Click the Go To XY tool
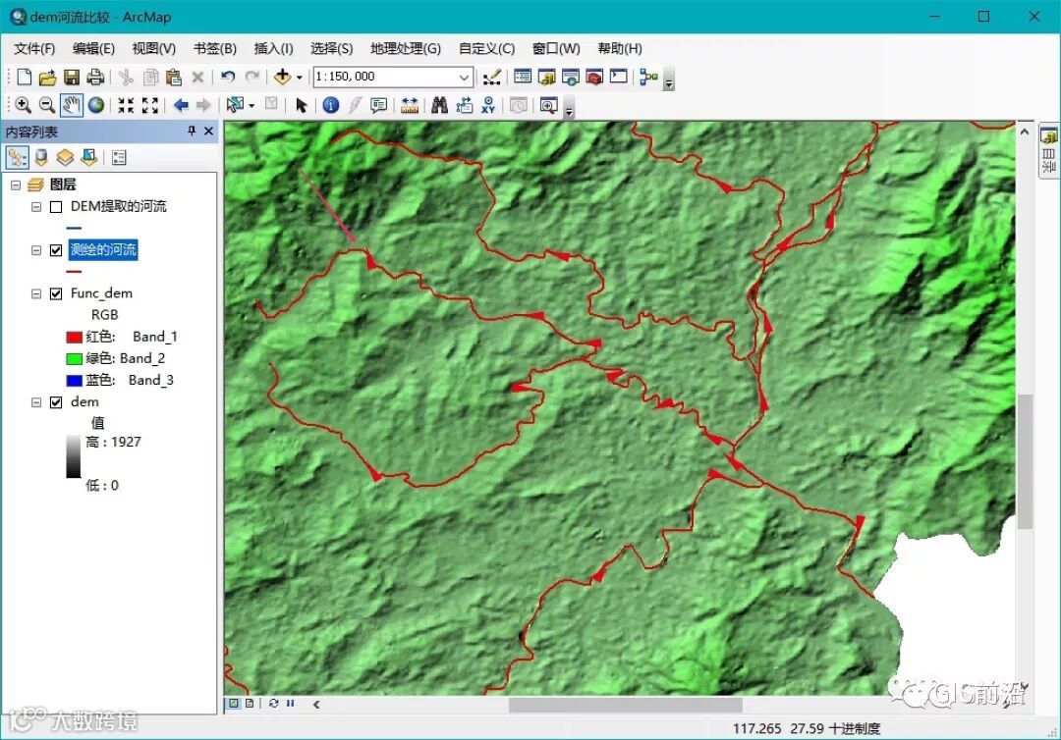Viewport: 1061px width, 740px height. [x=488, y=105]
